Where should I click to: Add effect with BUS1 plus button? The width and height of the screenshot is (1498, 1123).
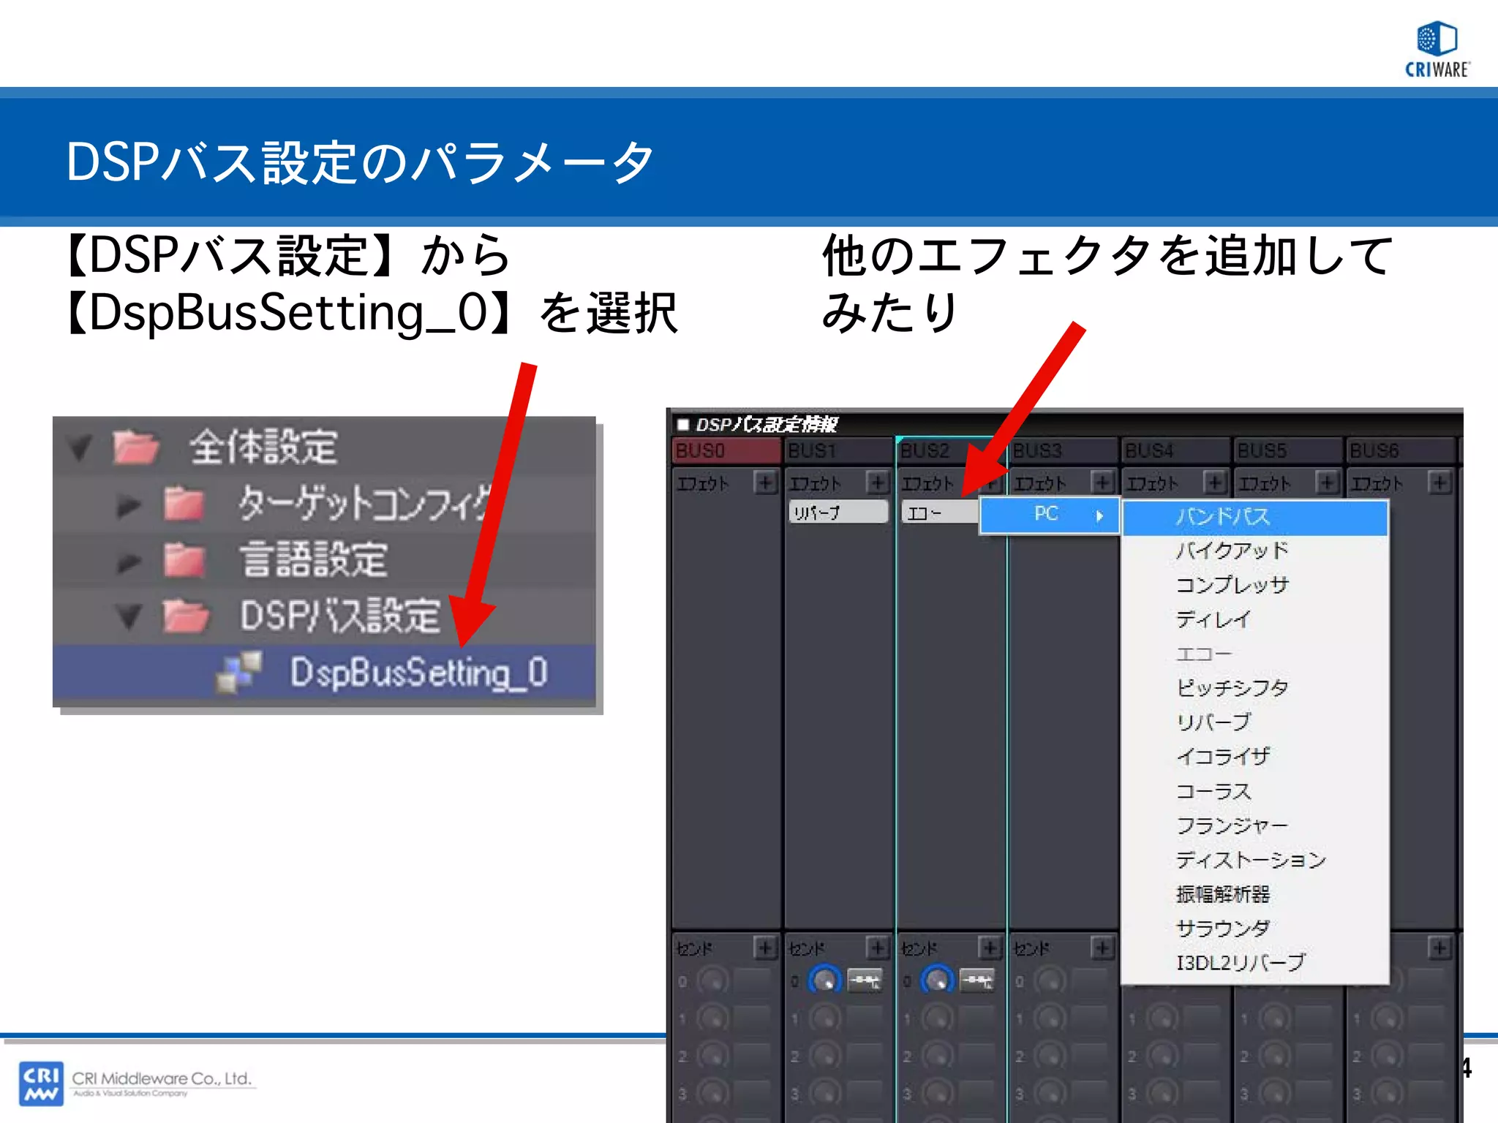point(878,483)
